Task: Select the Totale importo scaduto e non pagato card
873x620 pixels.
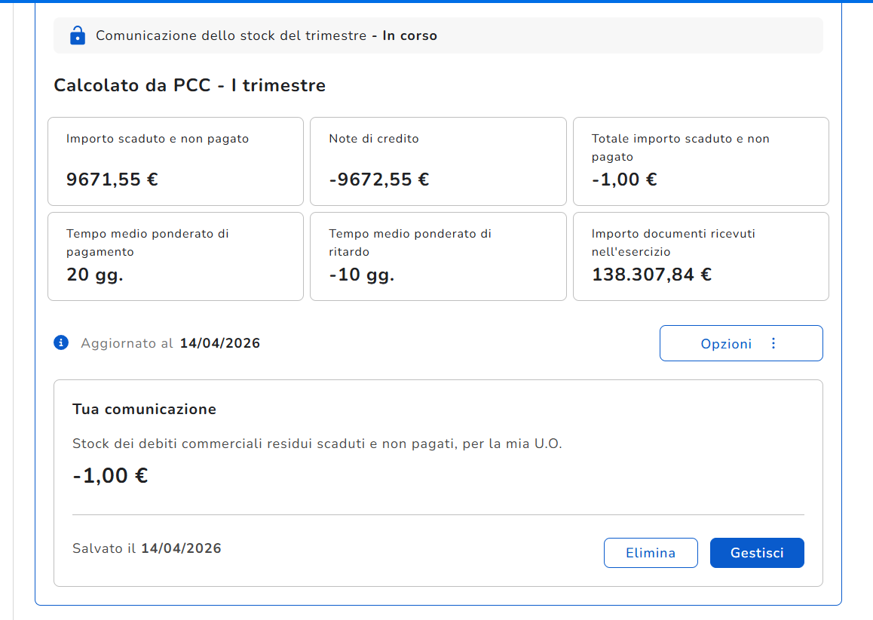Action: [x=700, y=161]
